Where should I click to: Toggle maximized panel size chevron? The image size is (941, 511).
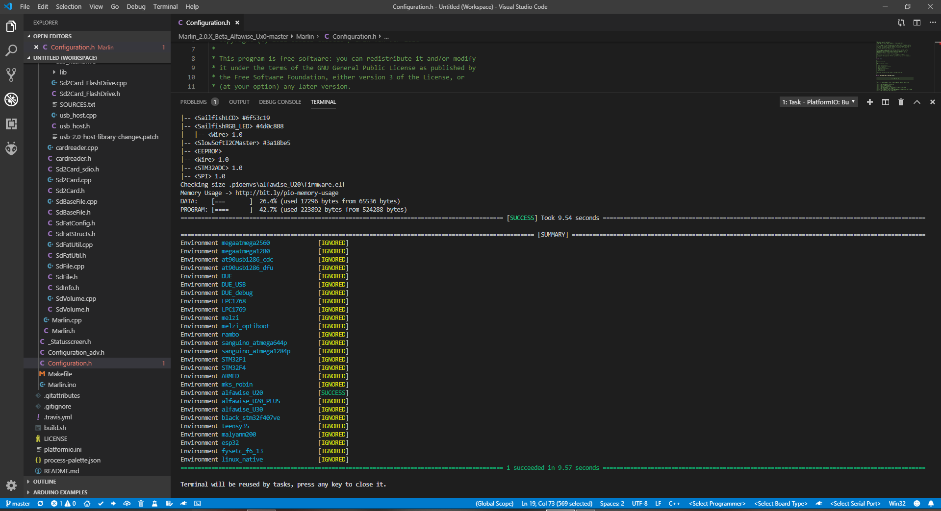(917, 102)
